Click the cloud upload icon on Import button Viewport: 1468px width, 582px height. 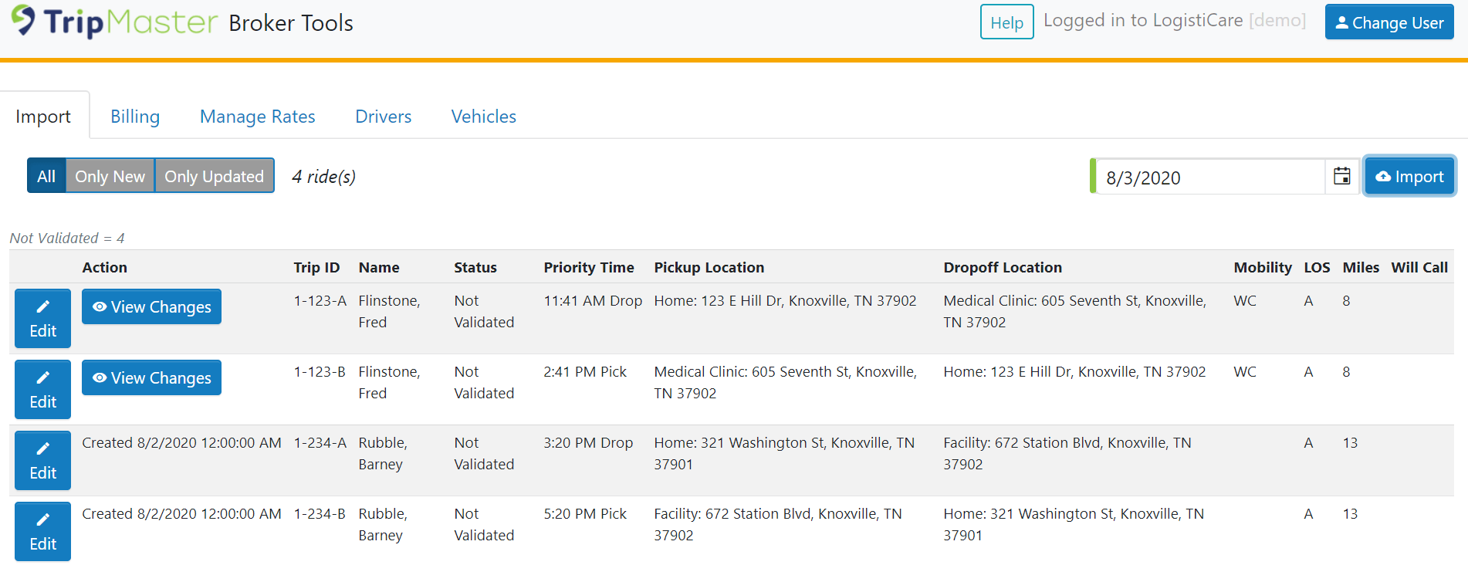1384,175
